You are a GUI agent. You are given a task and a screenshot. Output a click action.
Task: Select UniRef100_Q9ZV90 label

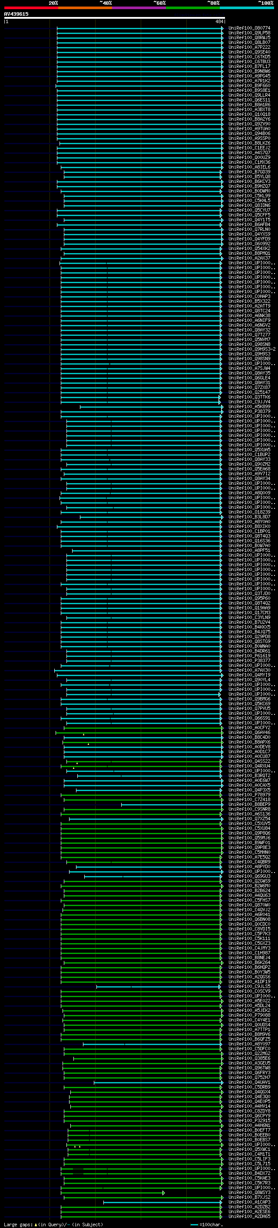[x=249, y=124]
